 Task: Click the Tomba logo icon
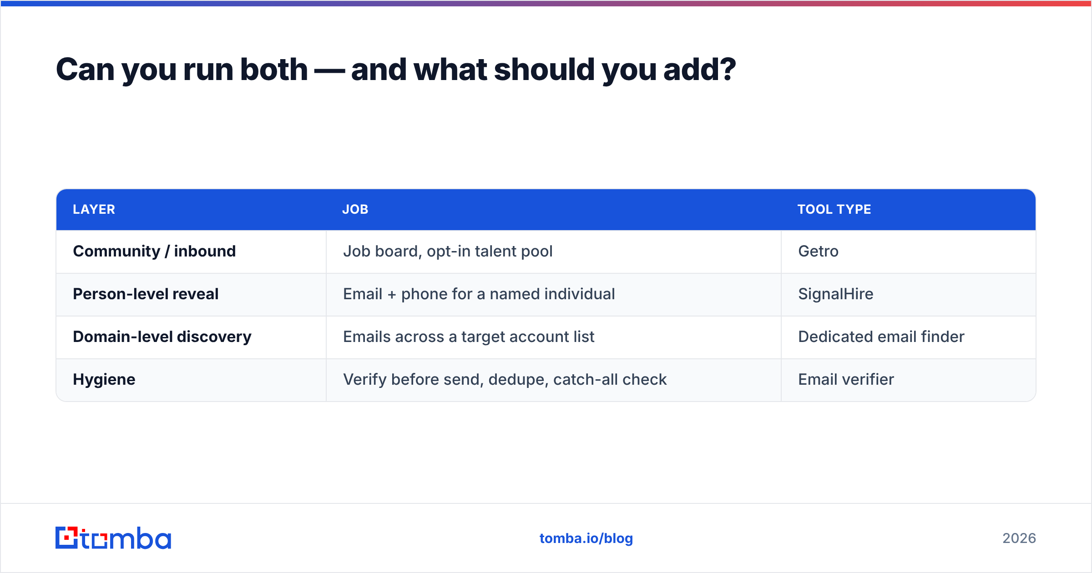pyautogui.click(x=67, y=538)
